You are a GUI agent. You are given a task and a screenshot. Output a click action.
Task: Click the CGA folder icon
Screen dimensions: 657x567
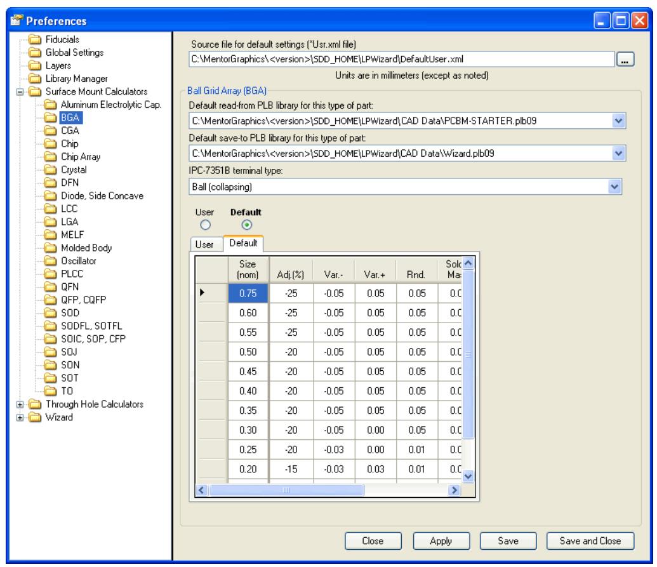pos(50,131)
